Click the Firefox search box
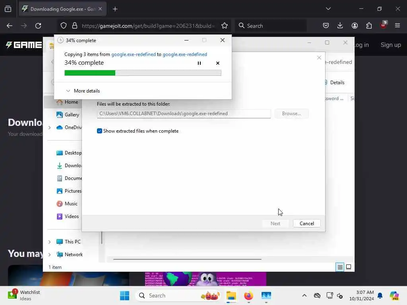Image resolution: width=407 pixels, height=305 pixels. click(x=271, y=26)
